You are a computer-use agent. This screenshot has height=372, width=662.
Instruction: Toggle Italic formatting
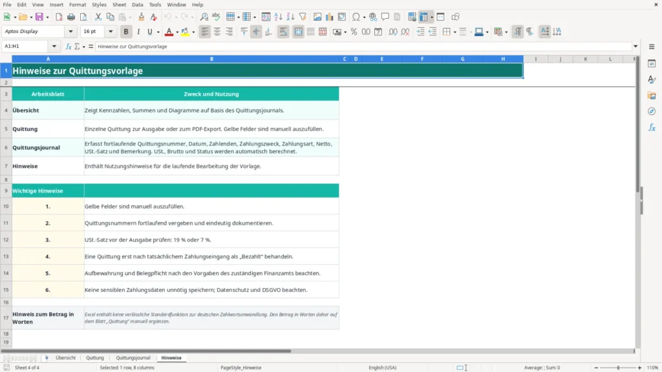click(138, 32)
